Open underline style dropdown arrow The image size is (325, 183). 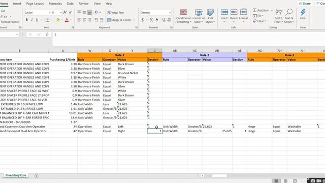[41, 20]
